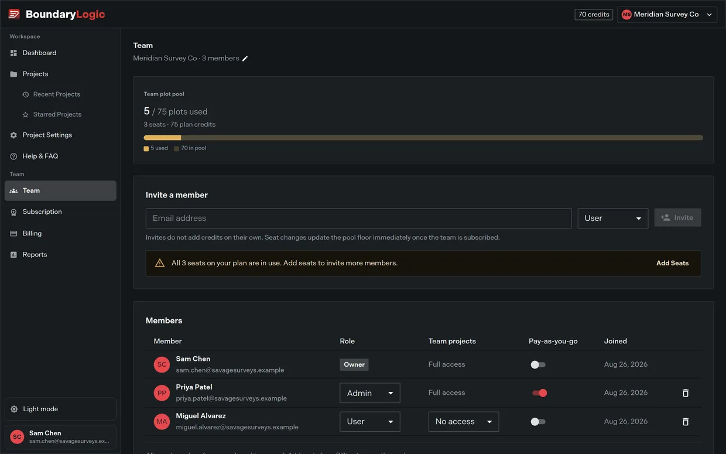The height and width of the screenshot is (454, 726).
Task: Switch to Light mode
Action: point(60,409)
